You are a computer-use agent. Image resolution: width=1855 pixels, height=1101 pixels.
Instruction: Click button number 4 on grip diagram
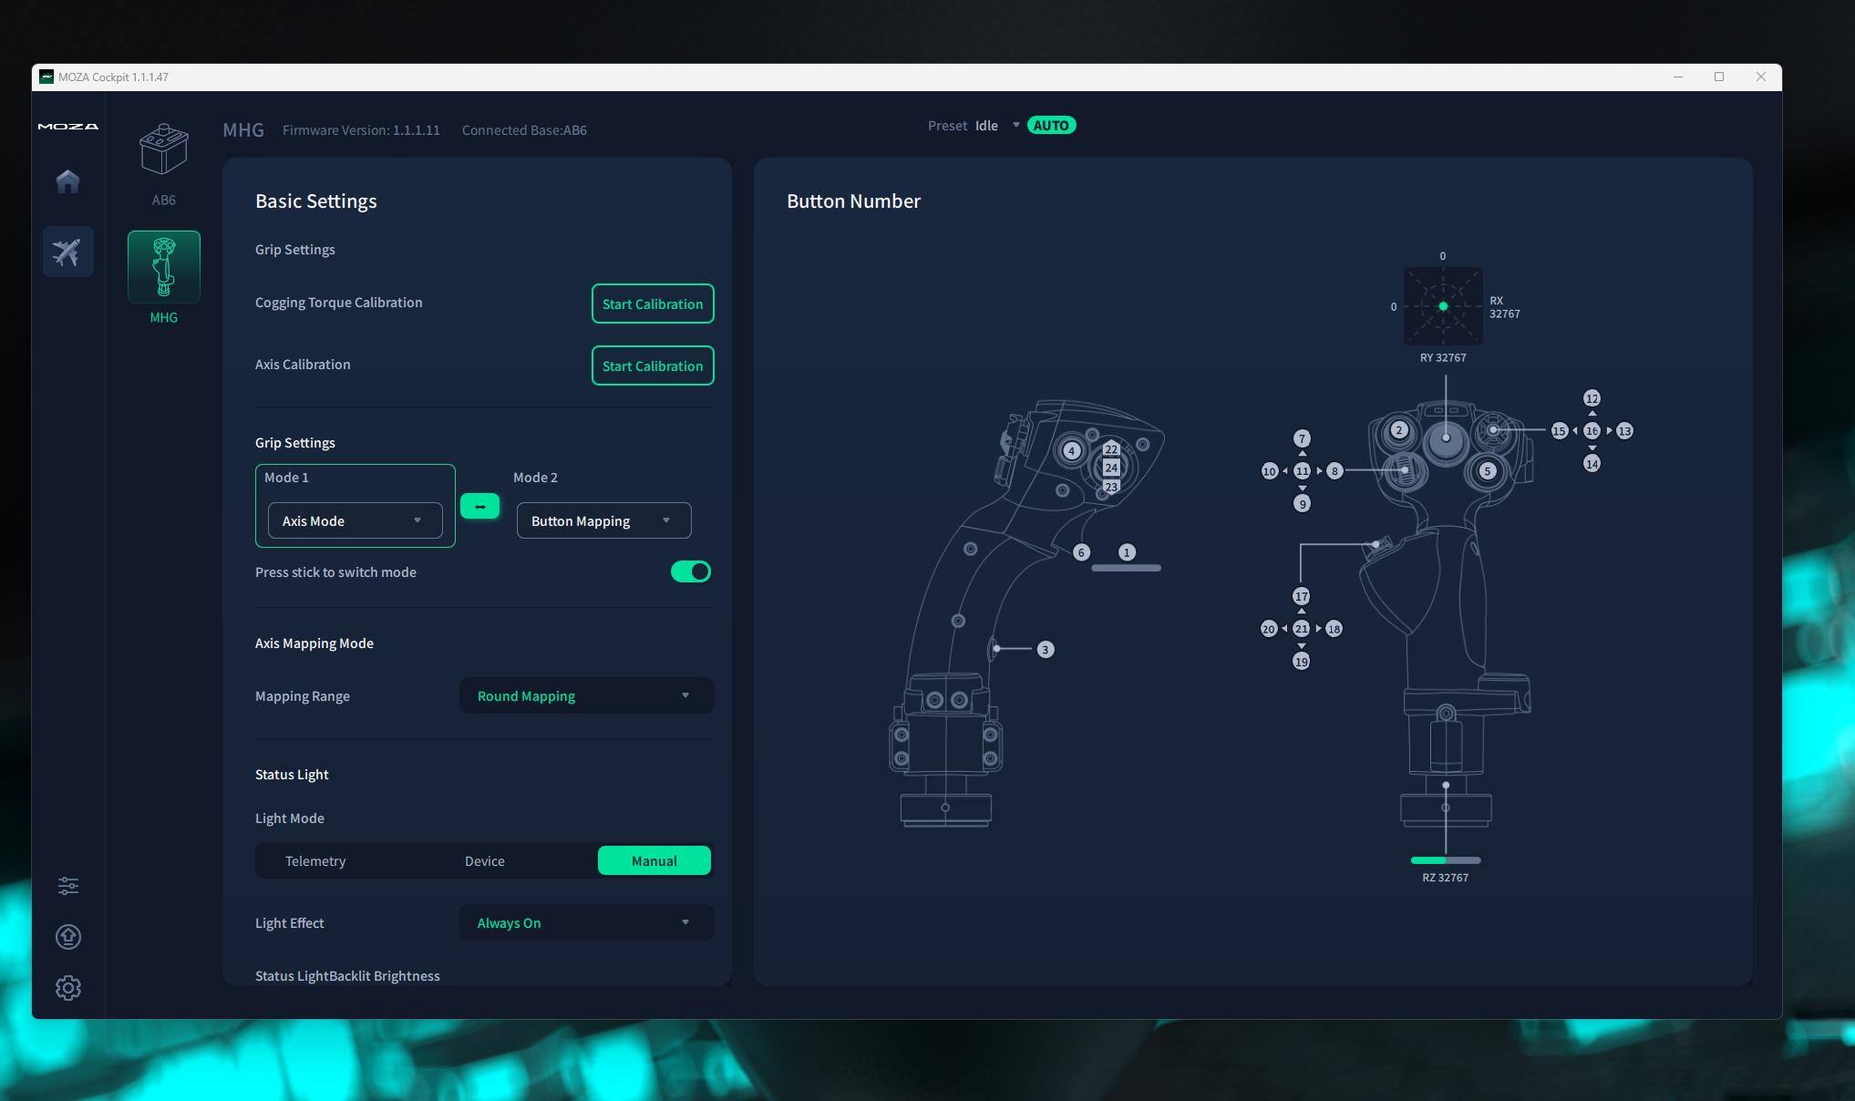click(1072, 450)
